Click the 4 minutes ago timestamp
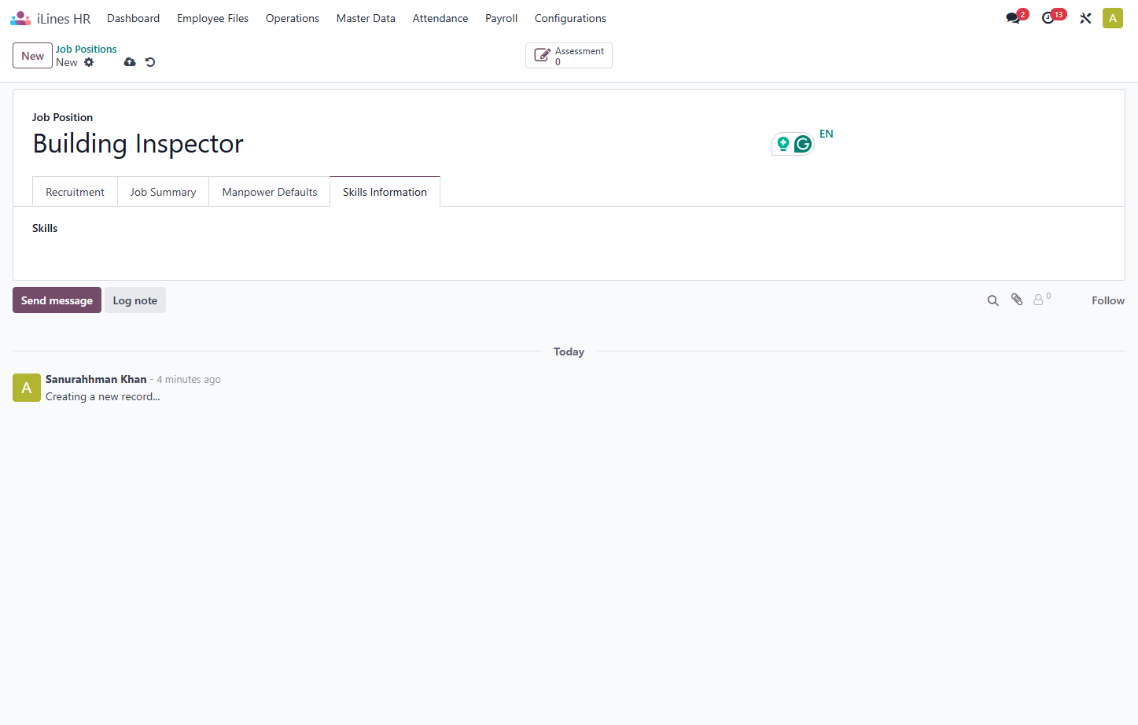Viewport: 1138px width, 725px height. (x=189, y=379)
